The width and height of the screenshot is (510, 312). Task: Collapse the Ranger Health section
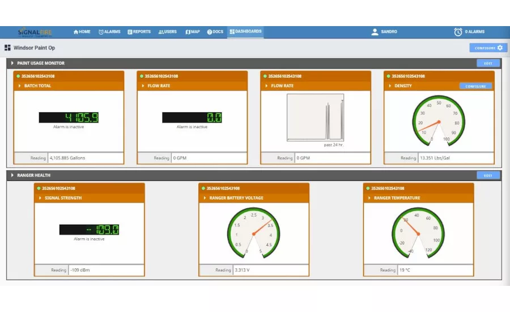click(12, 175)
